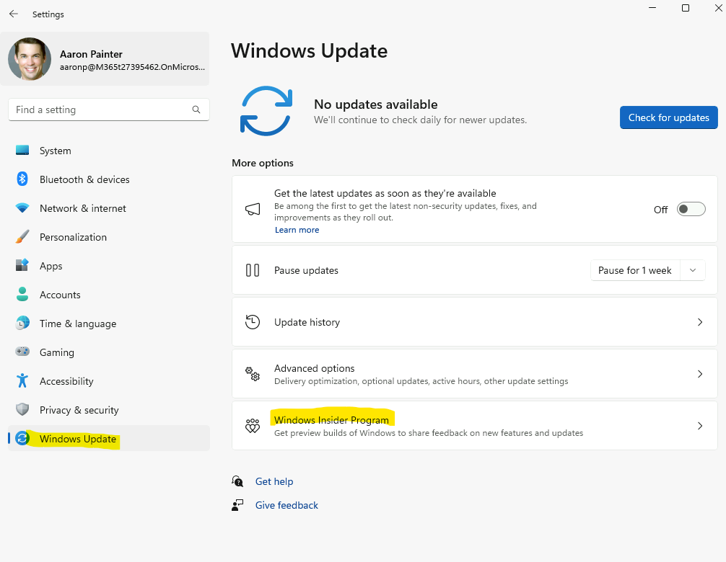Click the Gaming controller icon
Image resolution: width=726 pixels, height=562 pixels.
click(x=22, y=352)
